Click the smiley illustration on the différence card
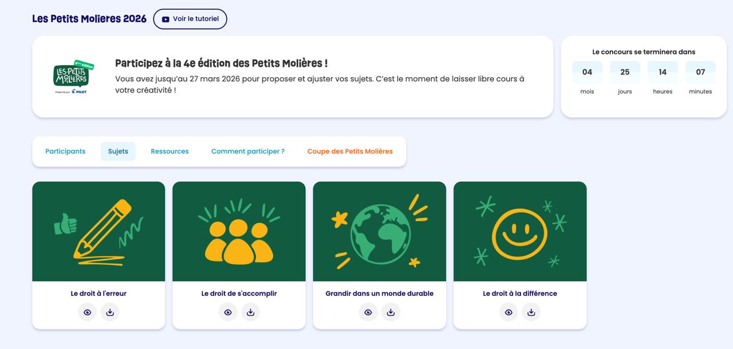The image size is (733, 349). [519, 231]
